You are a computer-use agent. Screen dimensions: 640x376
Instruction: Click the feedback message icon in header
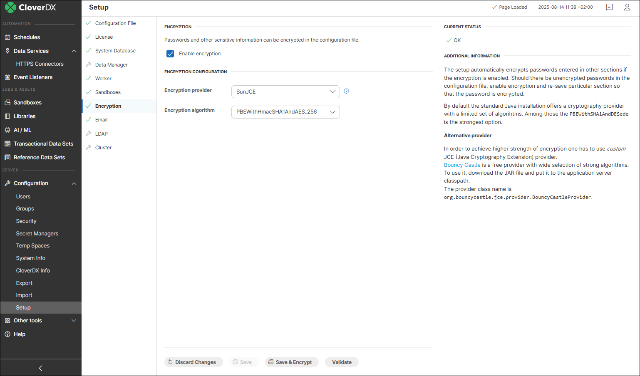coord(609,7)
